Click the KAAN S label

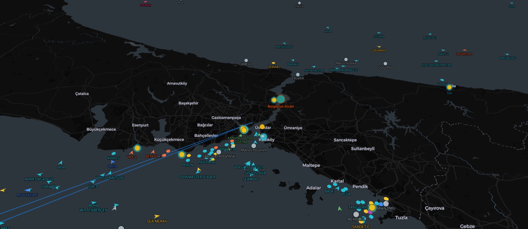114,158
